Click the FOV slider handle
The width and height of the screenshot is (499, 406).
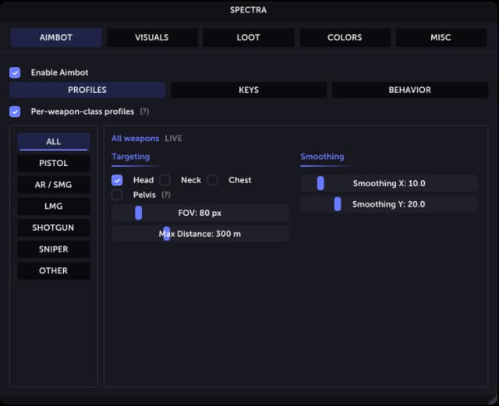pos(139,213)
